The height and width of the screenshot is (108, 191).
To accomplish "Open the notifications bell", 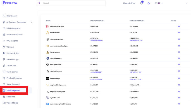I will [141, 3].
